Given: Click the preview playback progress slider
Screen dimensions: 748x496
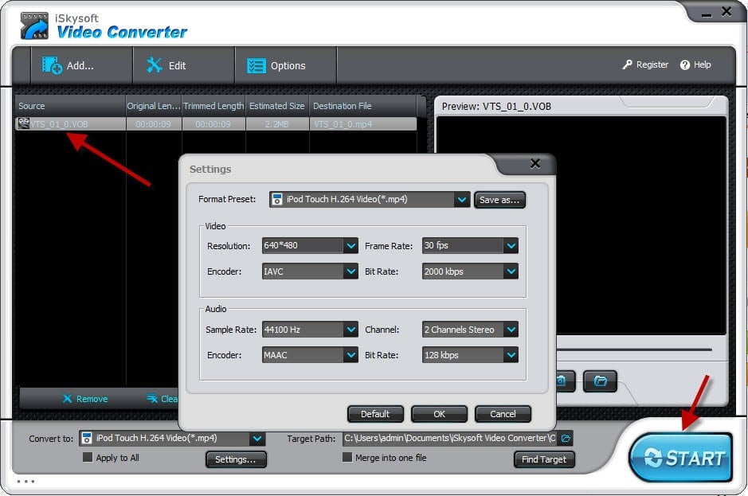Looking at the screenshot, I should point(634,350).
